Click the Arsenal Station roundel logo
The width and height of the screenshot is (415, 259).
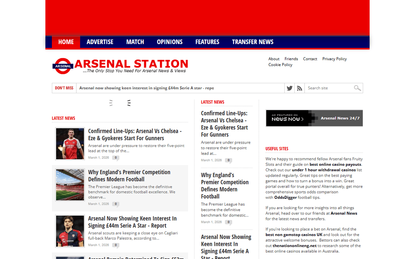point(63,66)
